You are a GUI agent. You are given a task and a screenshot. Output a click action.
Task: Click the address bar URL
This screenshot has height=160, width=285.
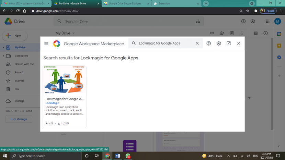pyautogui.click(x=57, y=11)
